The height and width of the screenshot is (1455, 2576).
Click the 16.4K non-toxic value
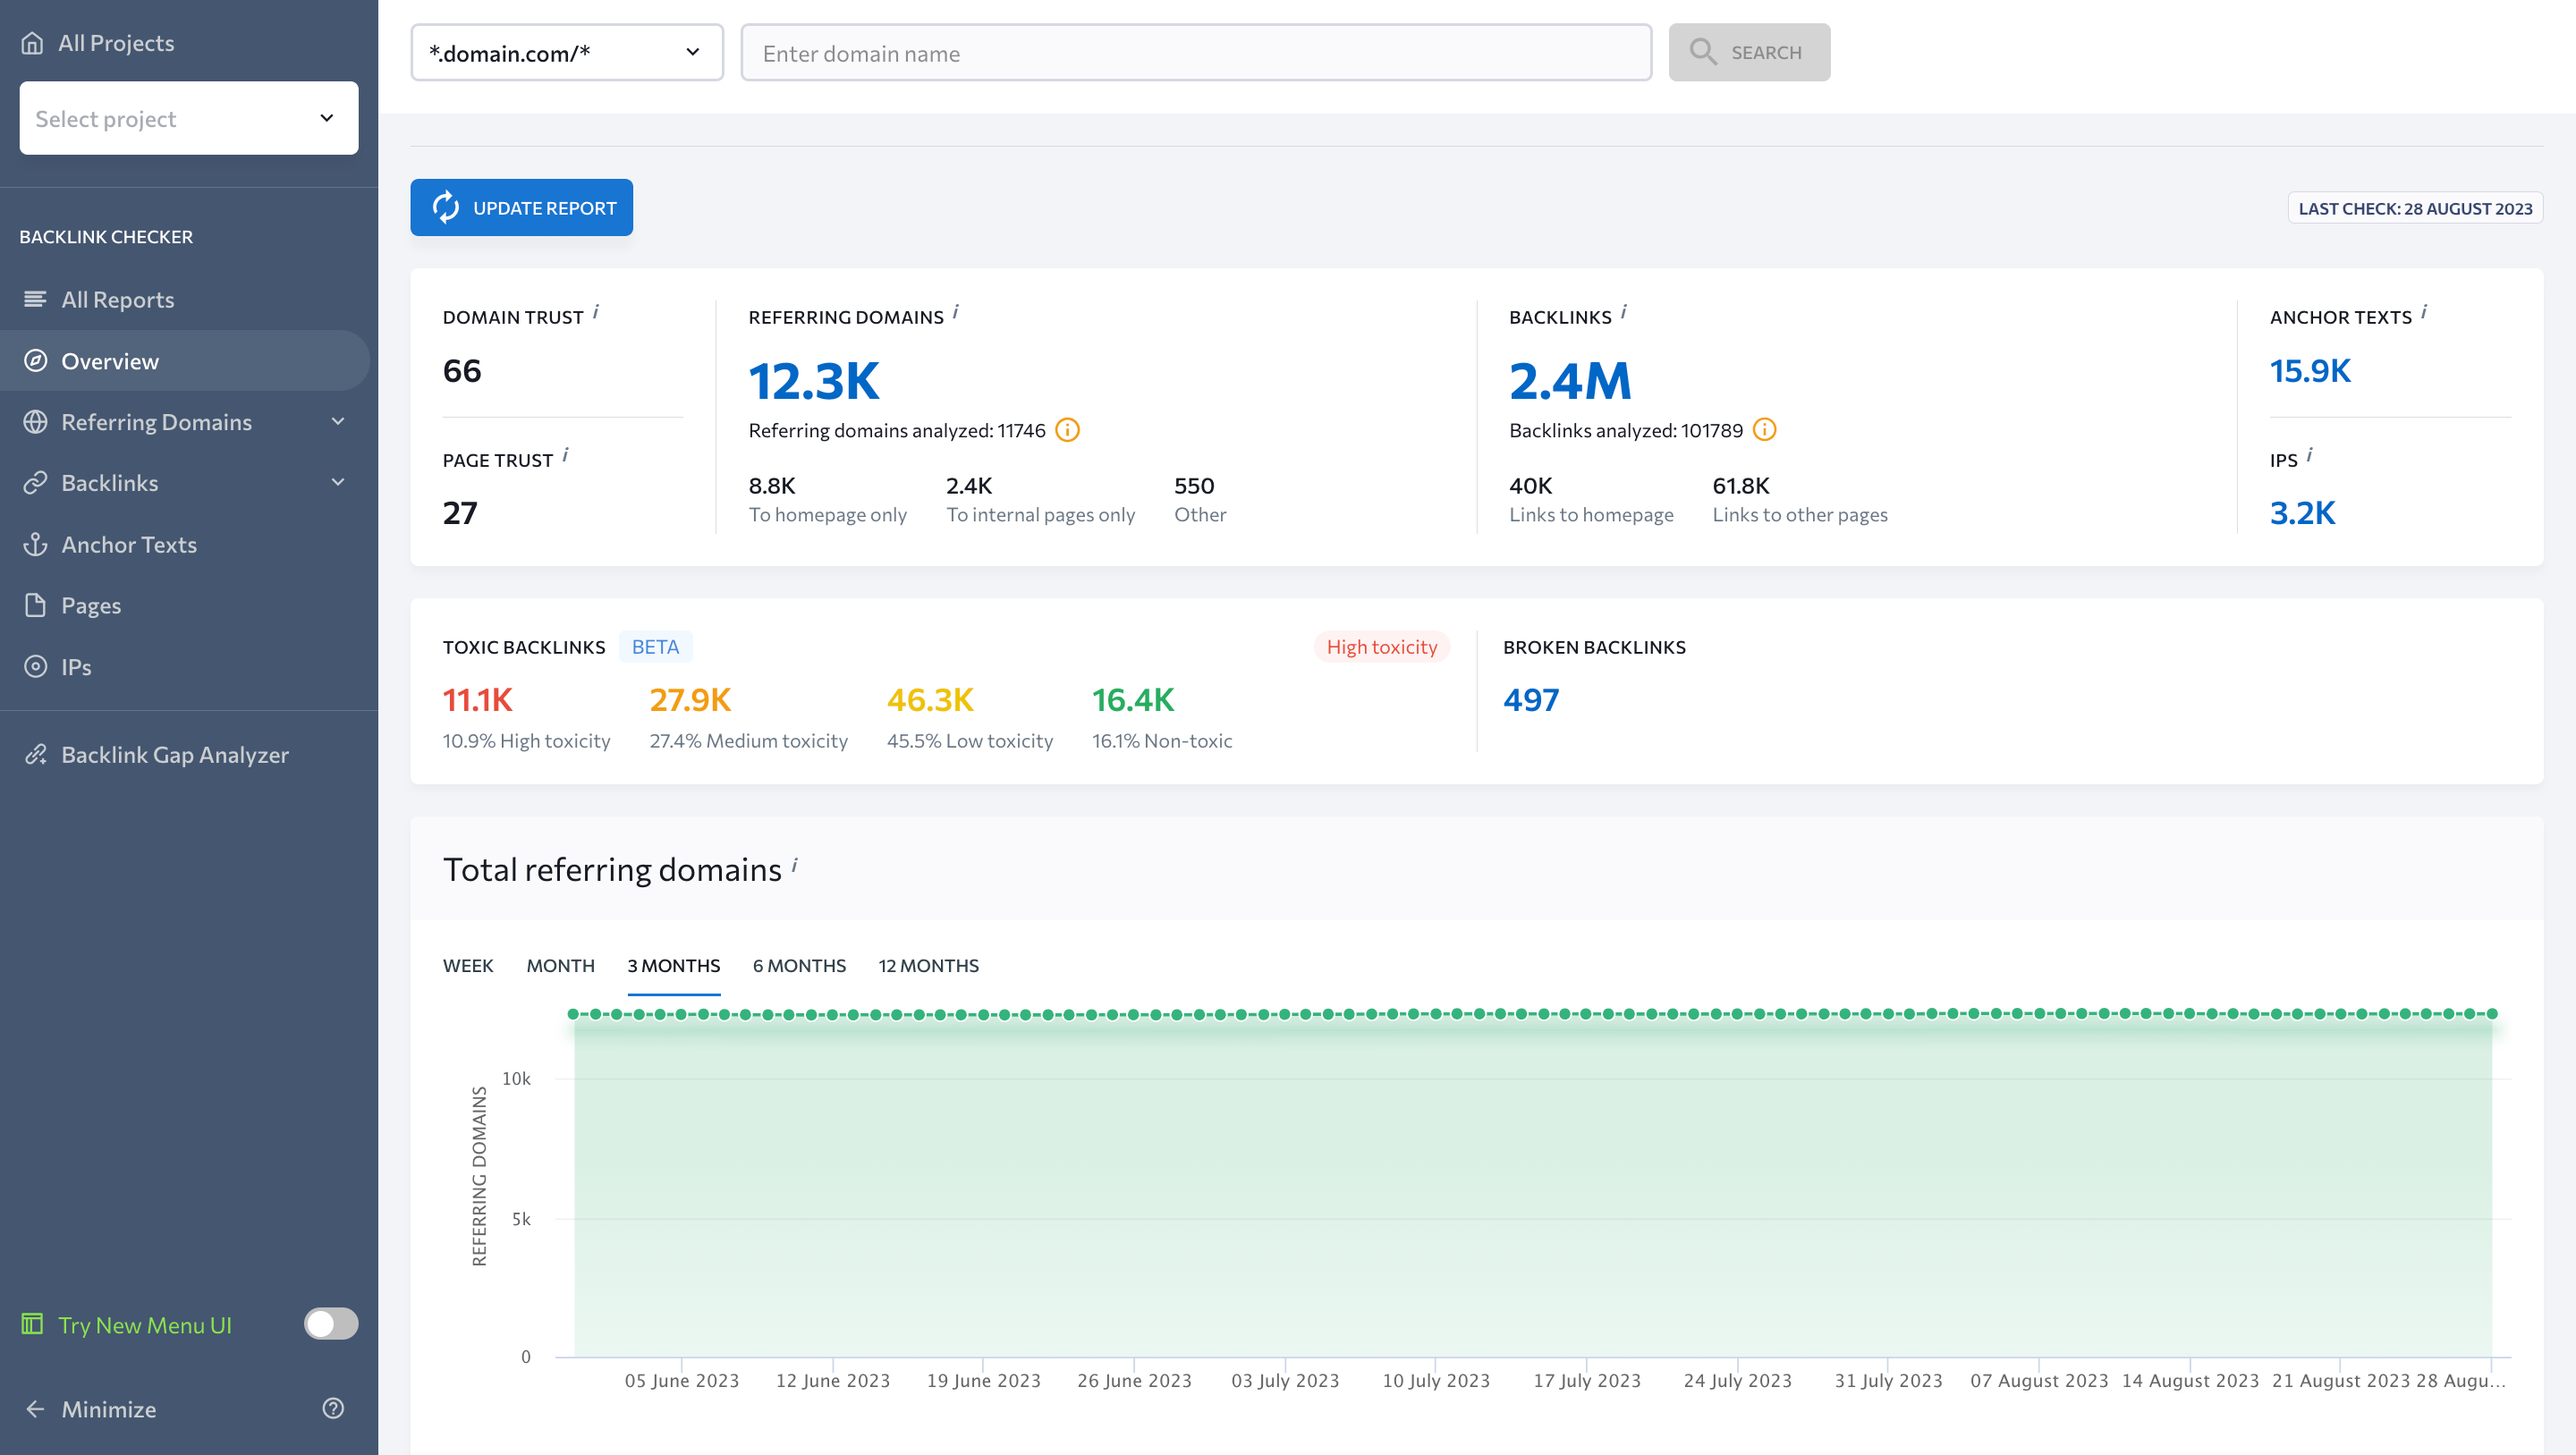tap(1133, 700)
